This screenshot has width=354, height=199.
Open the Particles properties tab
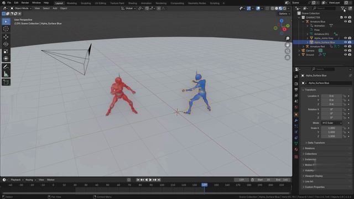(x=296, y=126)
